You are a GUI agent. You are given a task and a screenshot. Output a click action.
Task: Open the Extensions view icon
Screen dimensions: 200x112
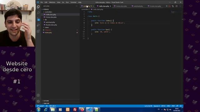38,31
